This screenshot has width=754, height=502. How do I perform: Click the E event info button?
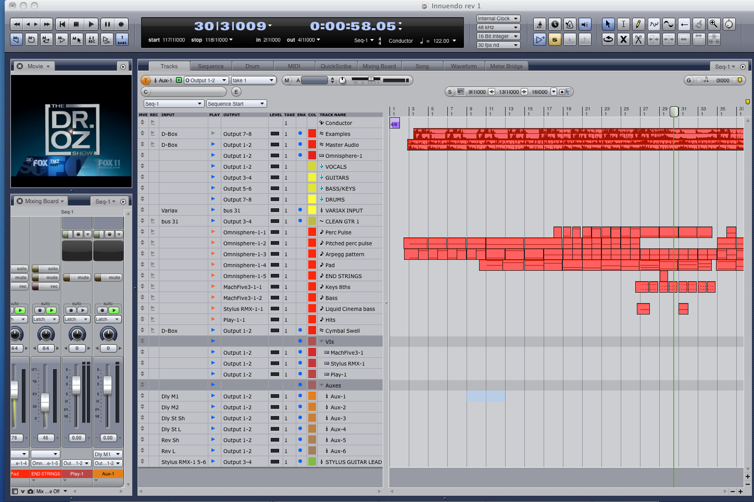(x=236, y=92)
